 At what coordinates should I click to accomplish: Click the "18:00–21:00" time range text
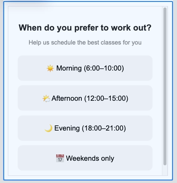[x=104, y=128]
